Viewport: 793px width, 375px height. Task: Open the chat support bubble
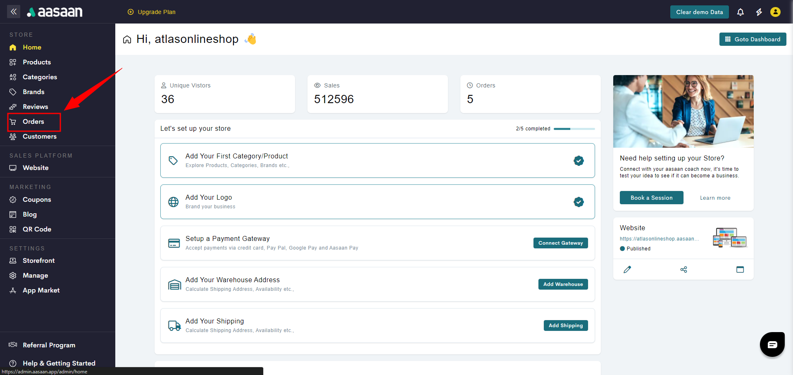(x=772, y=344)
